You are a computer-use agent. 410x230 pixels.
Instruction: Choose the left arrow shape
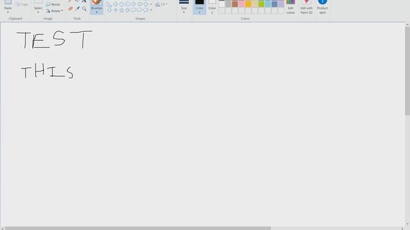coord(140,4)
